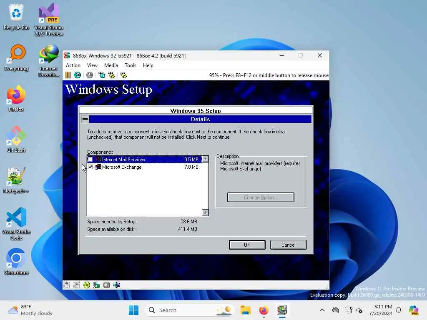Select the Firefox desktop shortcut

pyautogui.click(x=16, y=98)
